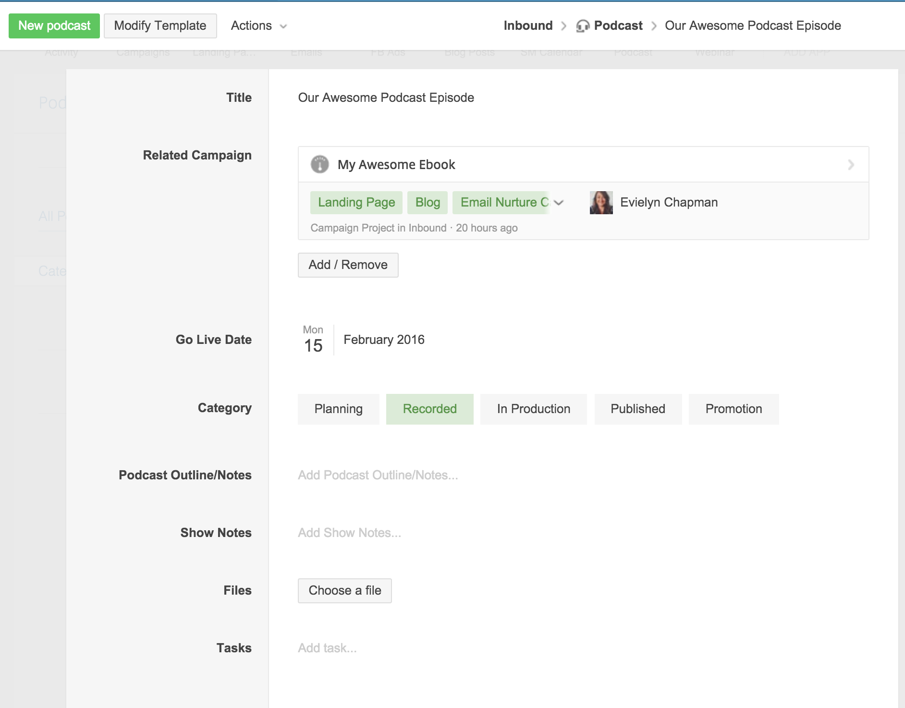Image resolution: width=905 pixels, height=708 pixels.
Task: Choose the Promotion category
Action: click(x=733, y=409)
